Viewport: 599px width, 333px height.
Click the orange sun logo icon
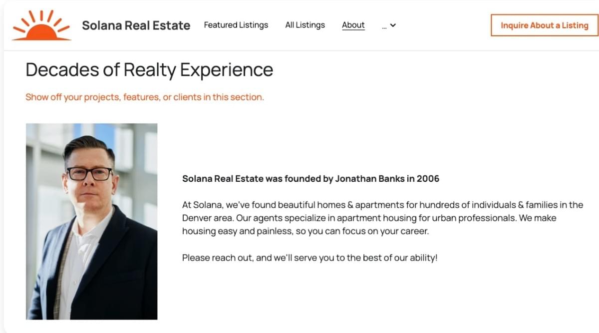click(41, 25)
